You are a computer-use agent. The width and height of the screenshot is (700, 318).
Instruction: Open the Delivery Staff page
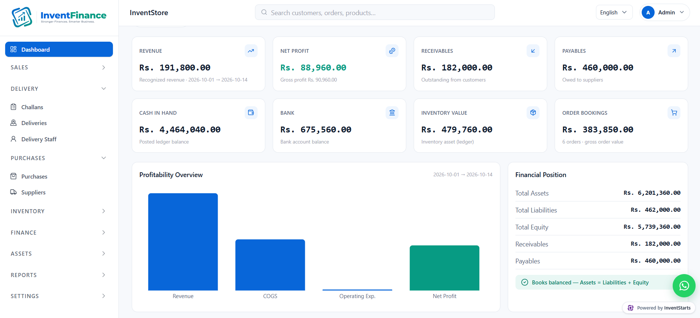pyautogui.click(x=59, y=139)
